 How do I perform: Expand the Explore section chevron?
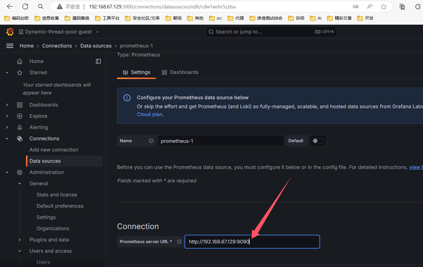pos(7,116)
